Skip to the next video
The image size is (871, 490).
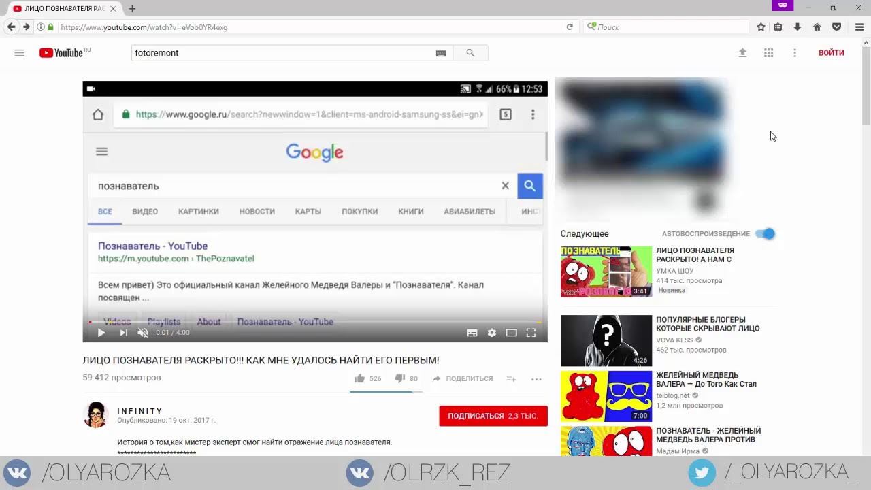pos(123,333)
